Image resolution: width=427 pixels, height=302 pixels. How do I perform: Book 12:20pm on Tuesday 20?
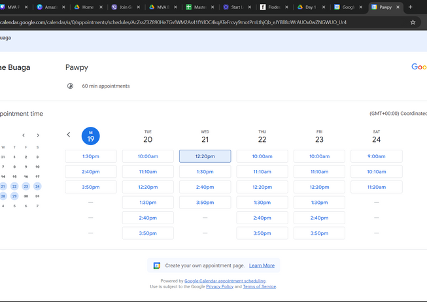click(x=148, y=187)
